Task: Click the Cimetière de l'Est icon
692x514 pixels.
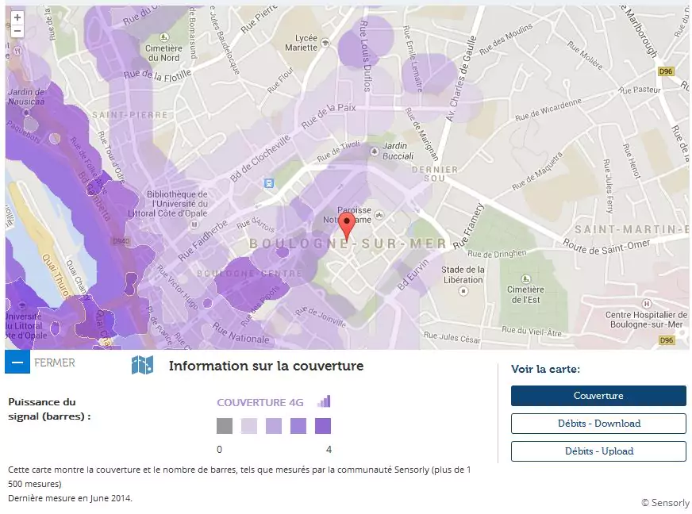Action: [525, 278]
